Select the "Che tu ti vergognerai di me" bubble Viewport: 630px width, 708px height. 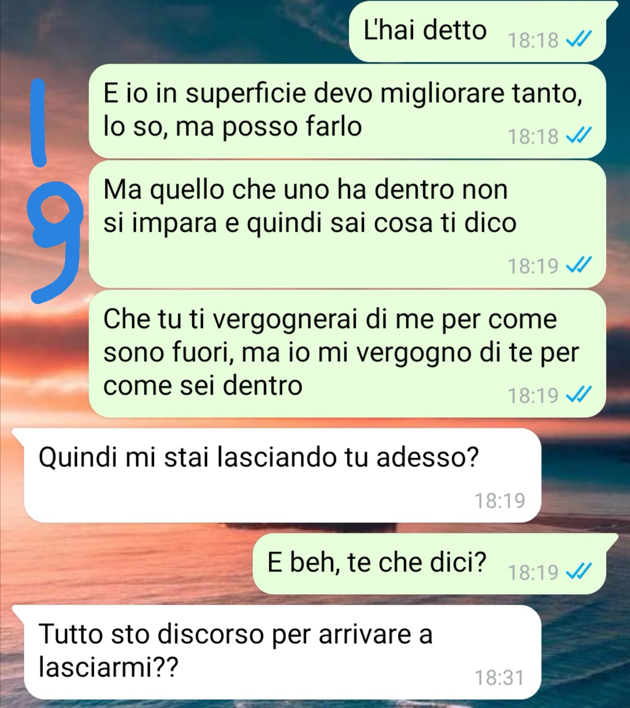(347, 354)
